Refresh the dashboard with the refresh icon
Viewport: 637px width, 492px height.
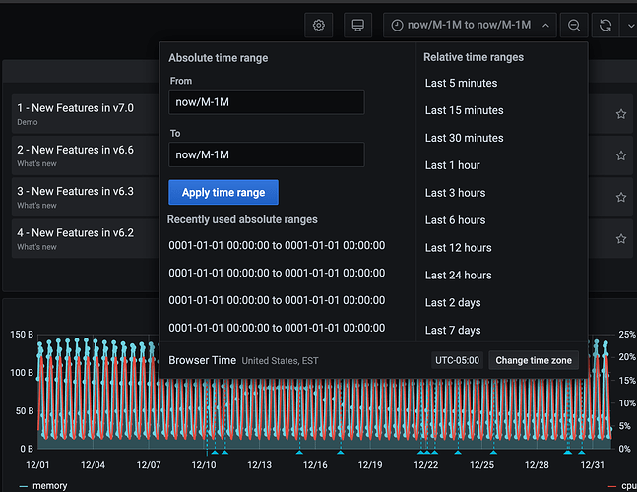point(605,26)
